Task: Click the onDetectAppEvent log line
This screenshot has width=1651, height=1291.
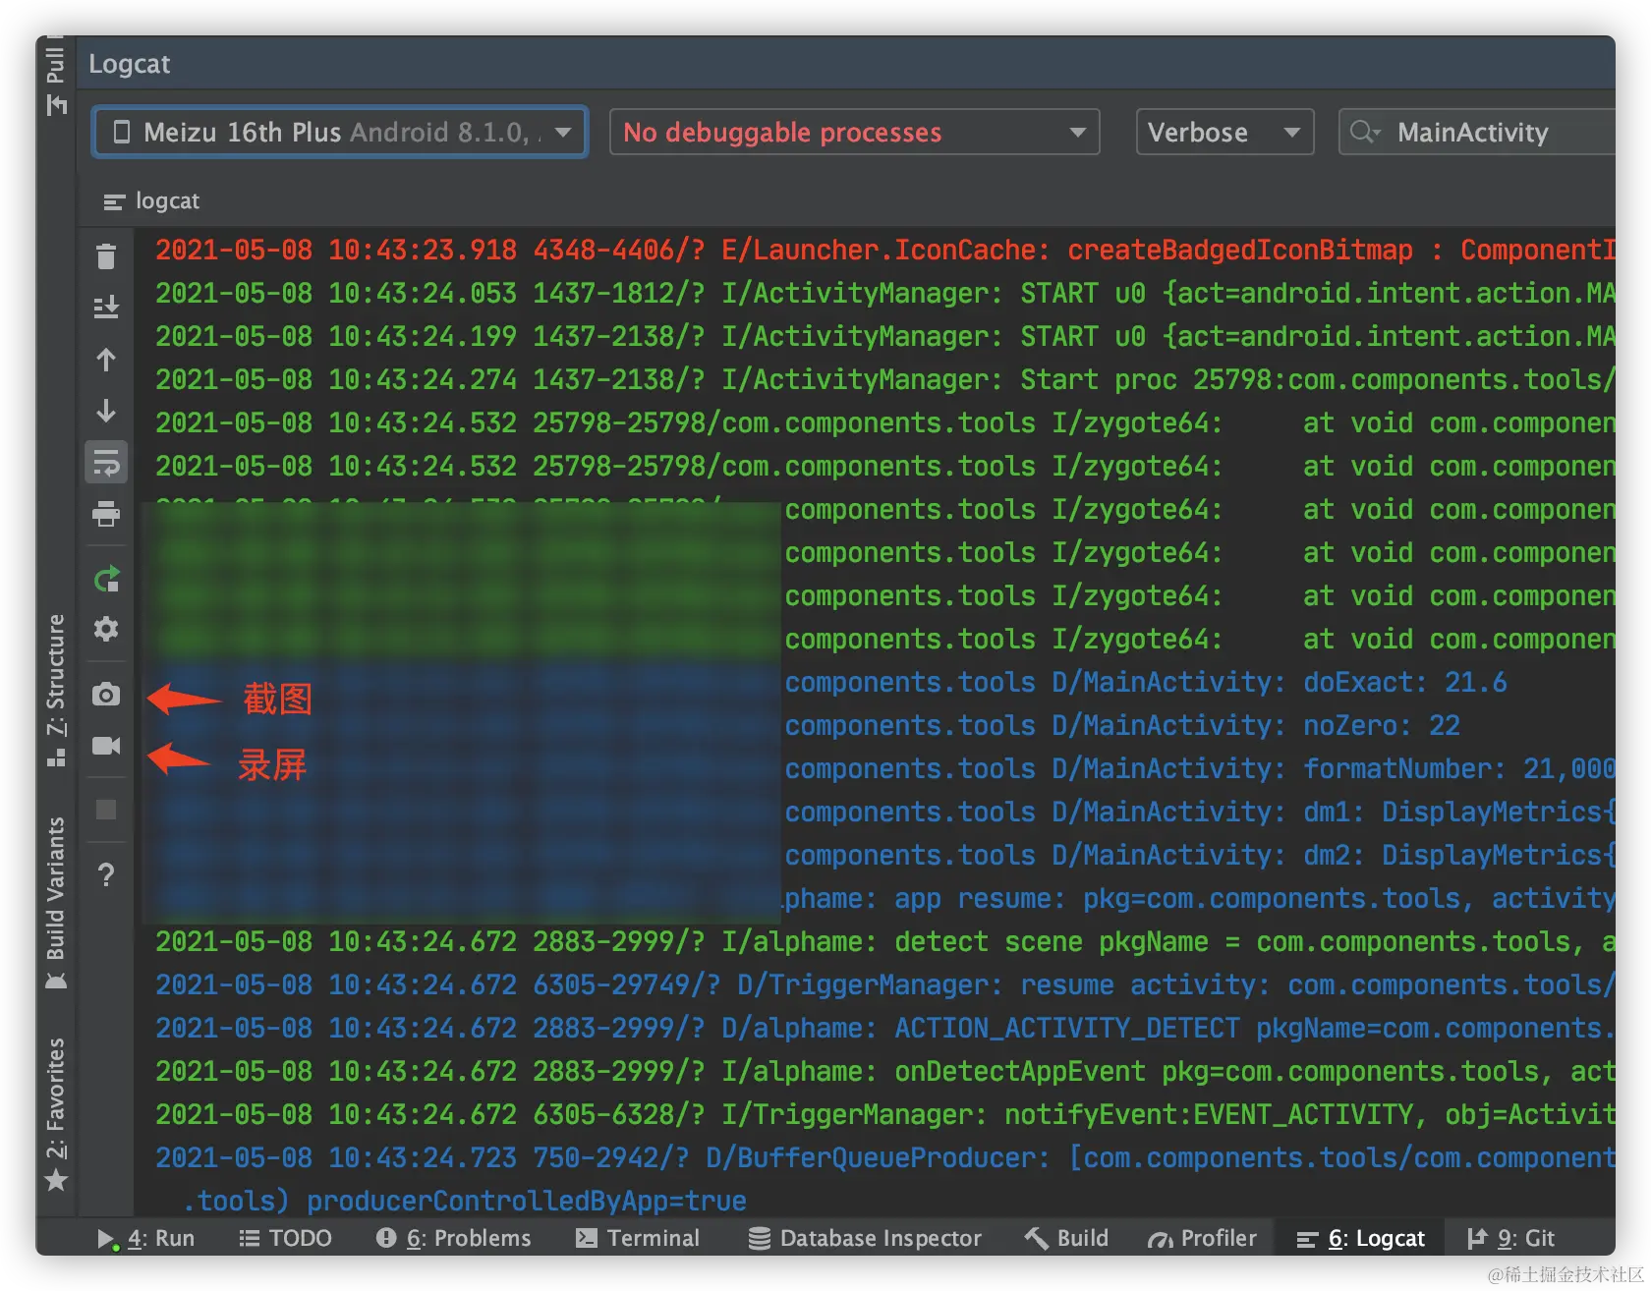Action: [884, 1071]
